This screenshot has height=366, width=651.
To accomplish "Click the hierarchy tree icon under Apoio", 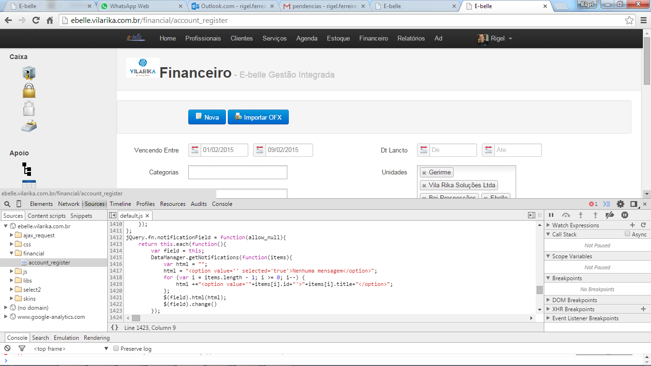I will pyautogui.click(x=27, y=169).
